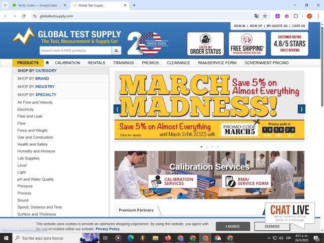Open RMA/SERVICE FORM menu item
Viewport: 324px width, 243px height.
(x=217, y=63)
